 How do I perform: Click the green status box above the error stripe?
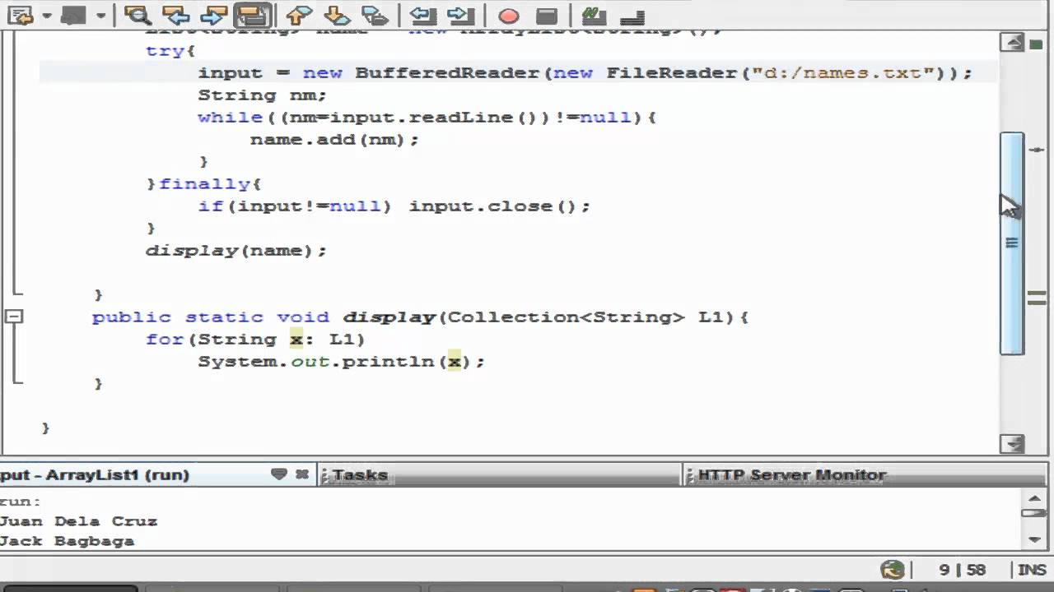point(1037,43)
